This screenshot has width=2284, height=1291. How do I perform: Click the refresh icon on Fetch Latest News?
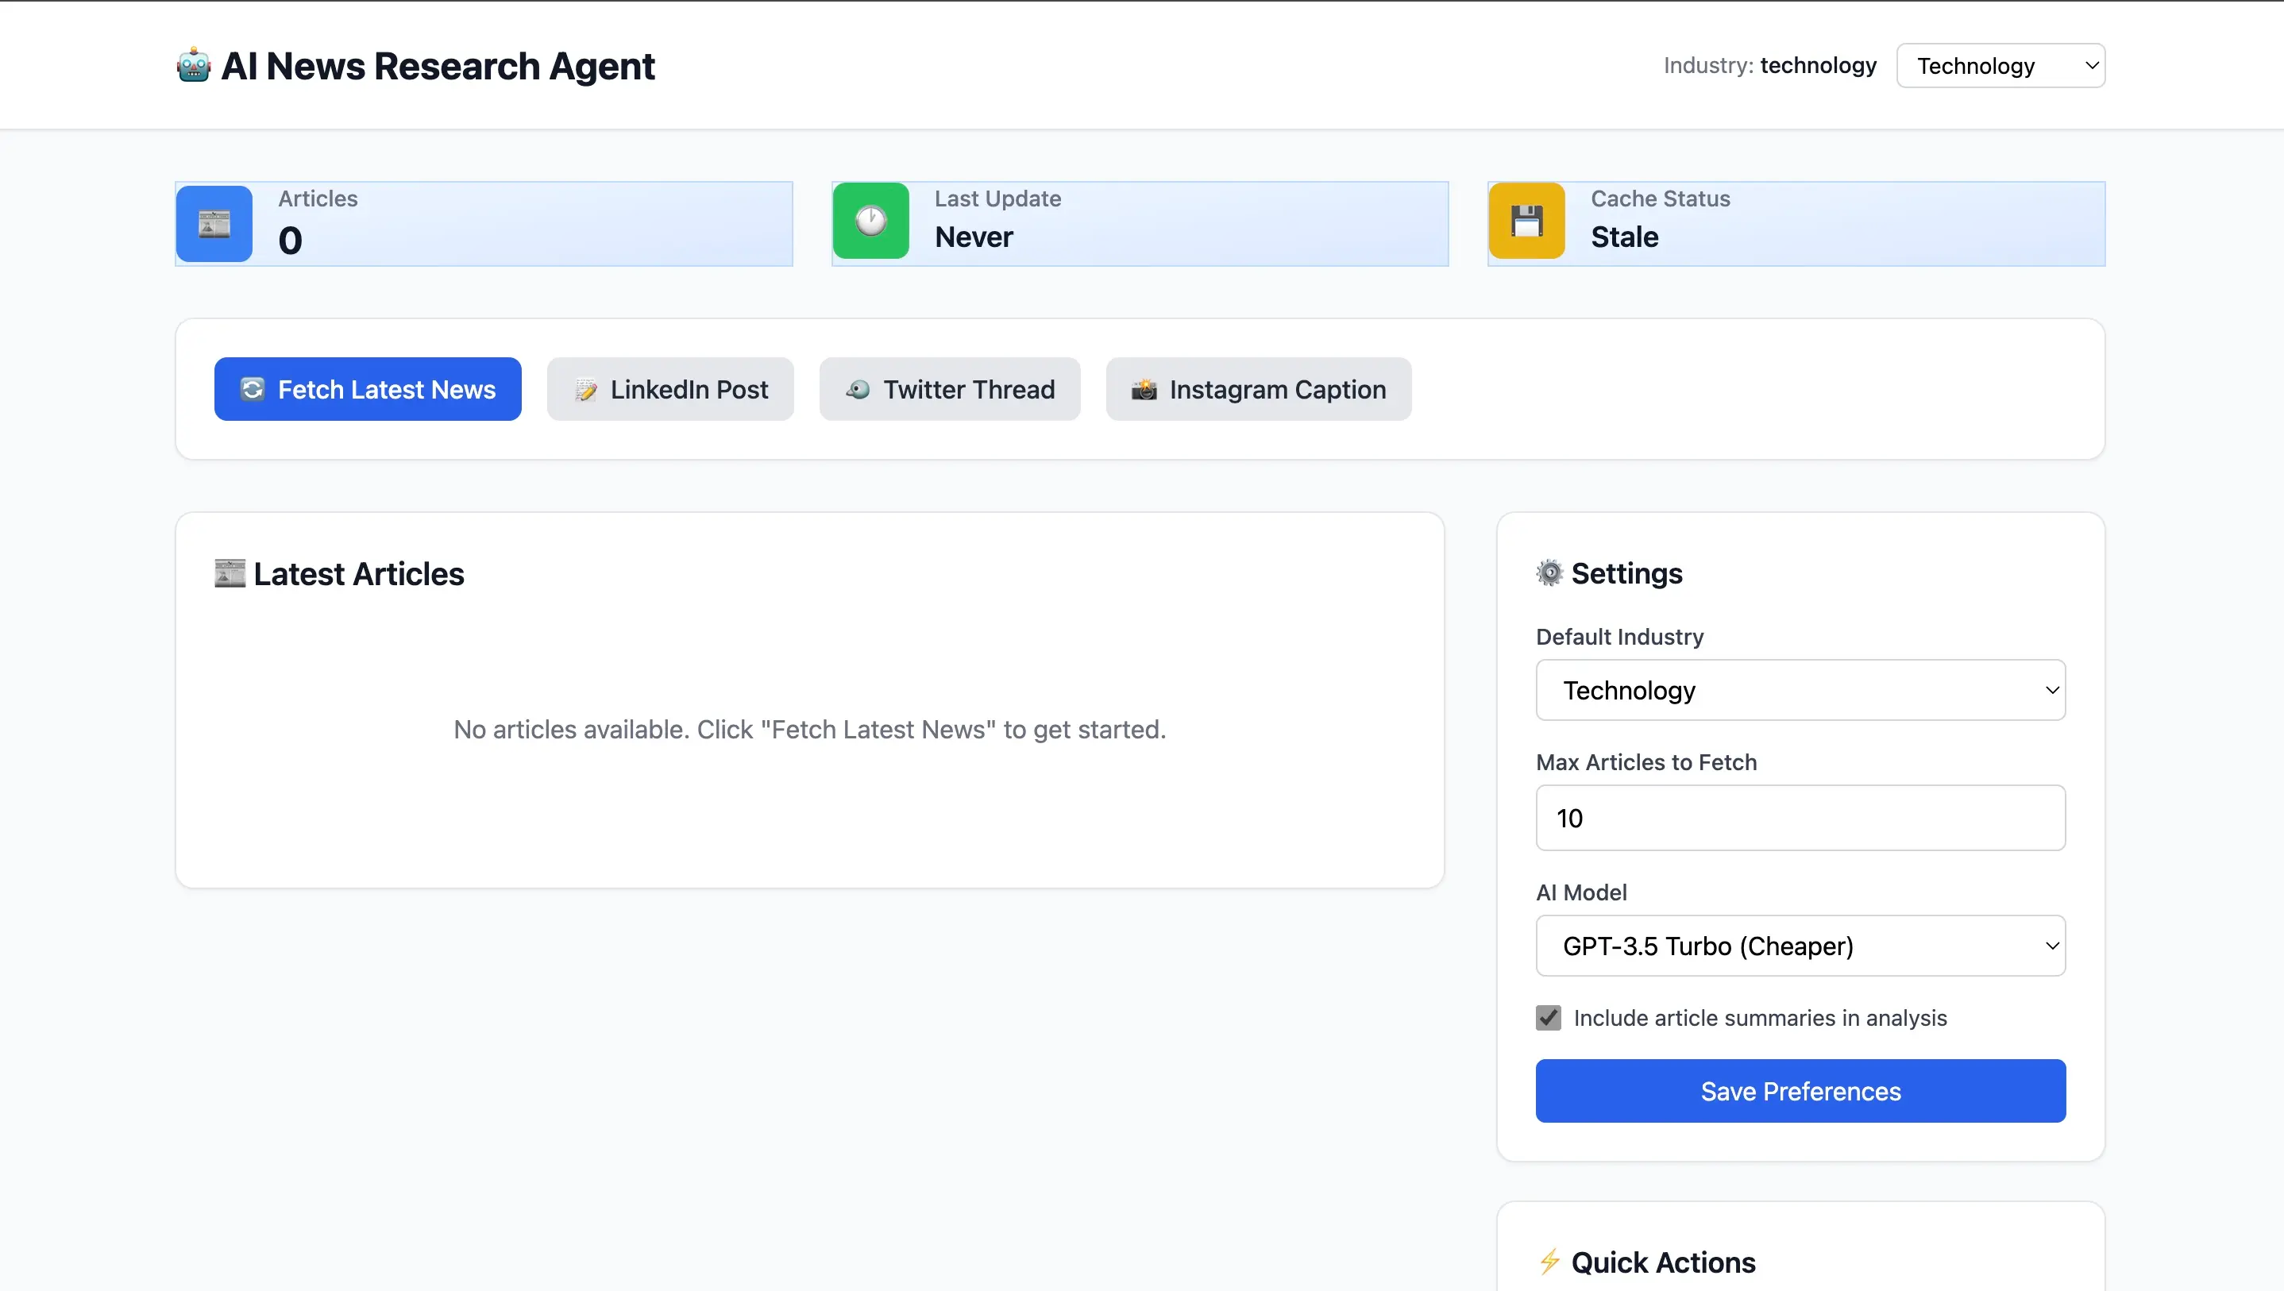click(253, 389)
